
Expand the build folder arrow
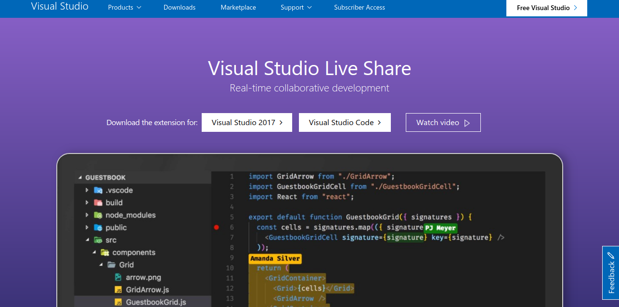tap(87, 203)
